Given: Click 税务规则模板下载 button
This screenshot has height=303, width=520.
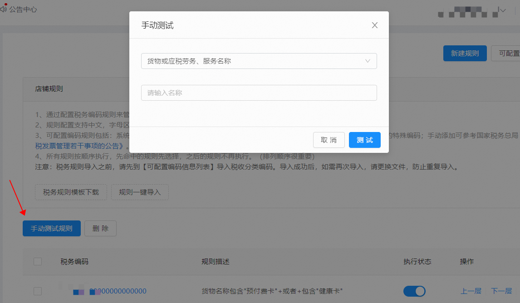Looking at the screenshot, I should [71, 192].
